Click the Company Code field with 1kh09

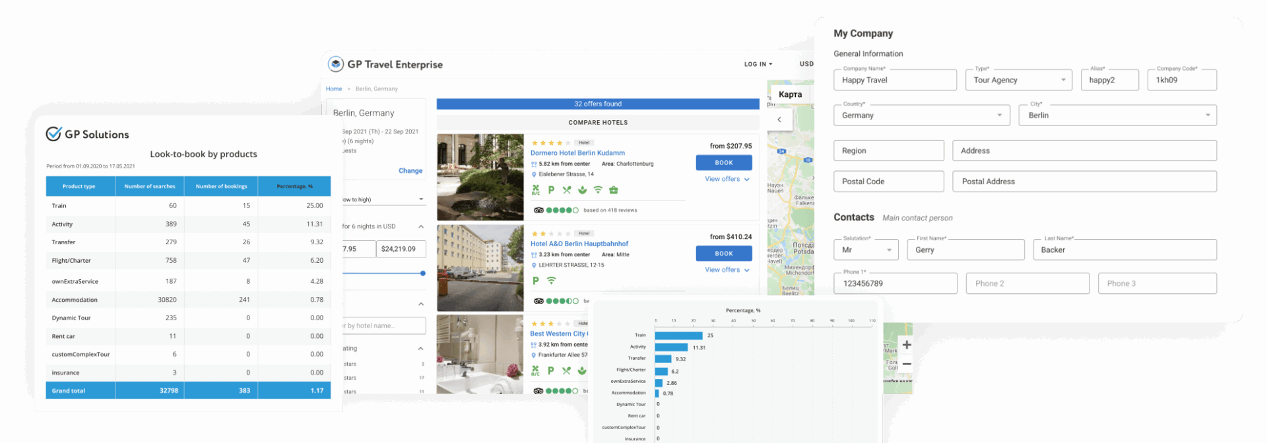(x=1182, y=80)
